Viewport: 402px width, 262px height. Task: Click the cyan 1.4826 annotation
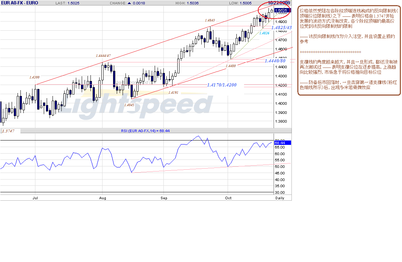point(264,33)
